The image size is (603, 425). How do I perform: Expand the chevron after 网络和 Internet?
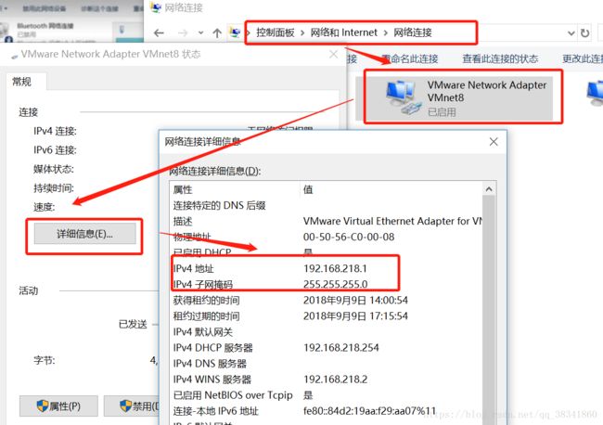click(x=385, y=33)
